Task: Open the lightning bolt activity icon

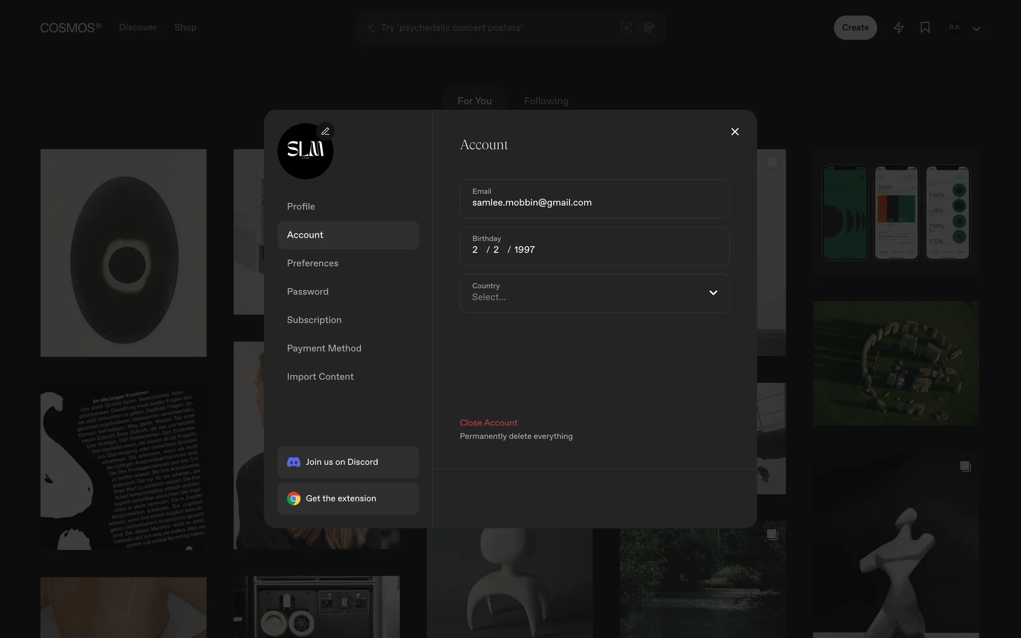Action: tap(898, 28)
